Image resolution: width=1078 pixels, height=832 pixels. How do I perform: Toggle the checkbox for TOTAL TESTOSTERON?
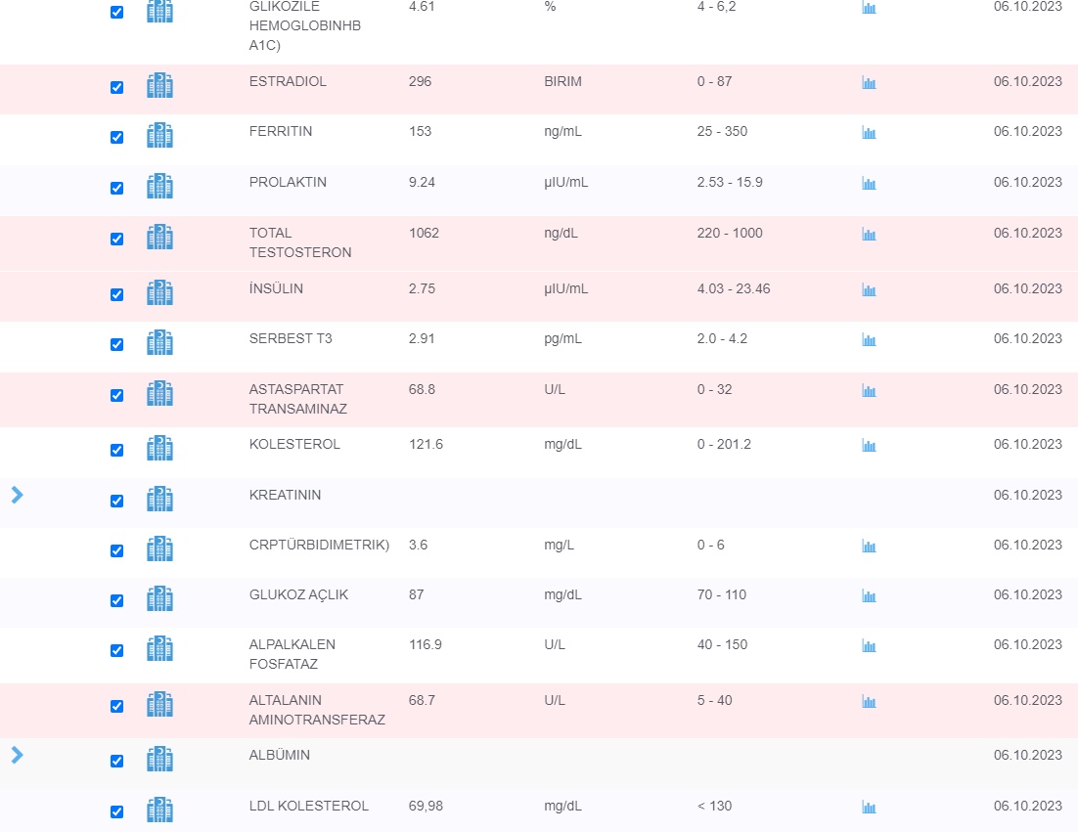pos(117,240)
